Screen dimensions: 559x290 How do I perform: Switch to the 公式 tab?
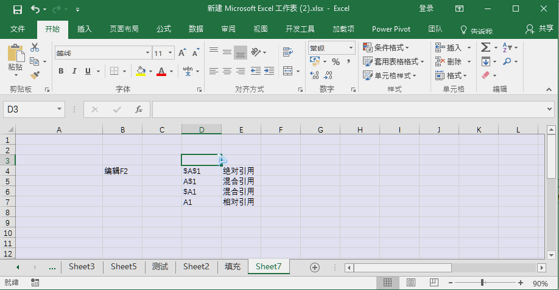164,29
